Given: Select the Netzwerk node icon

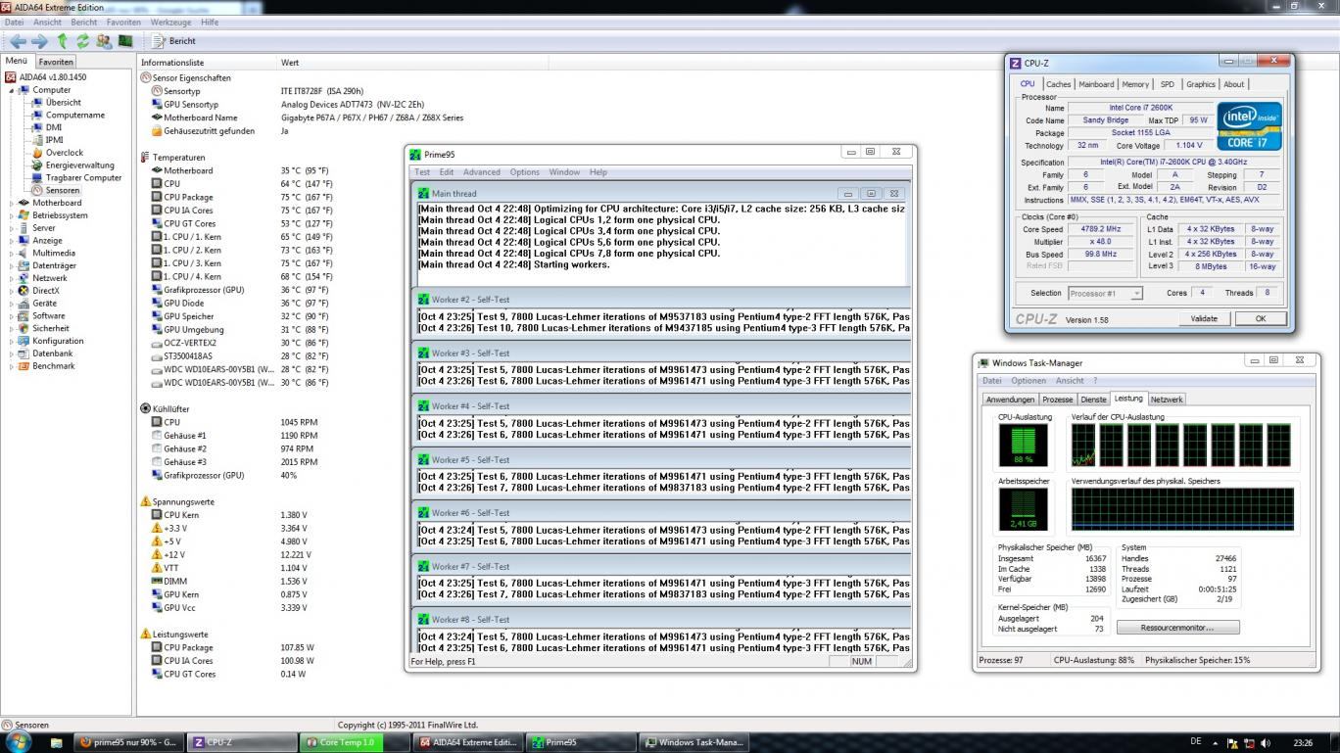Looking at the screenshot, I should (x=24, y=278).
